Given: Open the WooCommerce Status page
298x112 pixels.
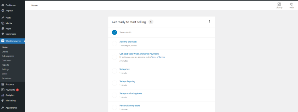Looking at the screenshot, I should point(5,74).
